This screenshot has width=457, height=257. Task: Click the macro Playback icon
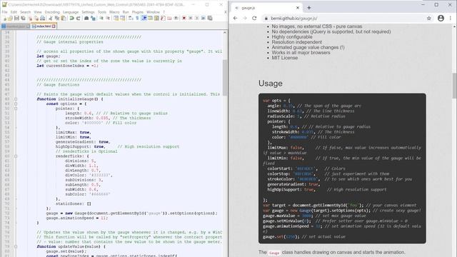[x=197, y=18]
